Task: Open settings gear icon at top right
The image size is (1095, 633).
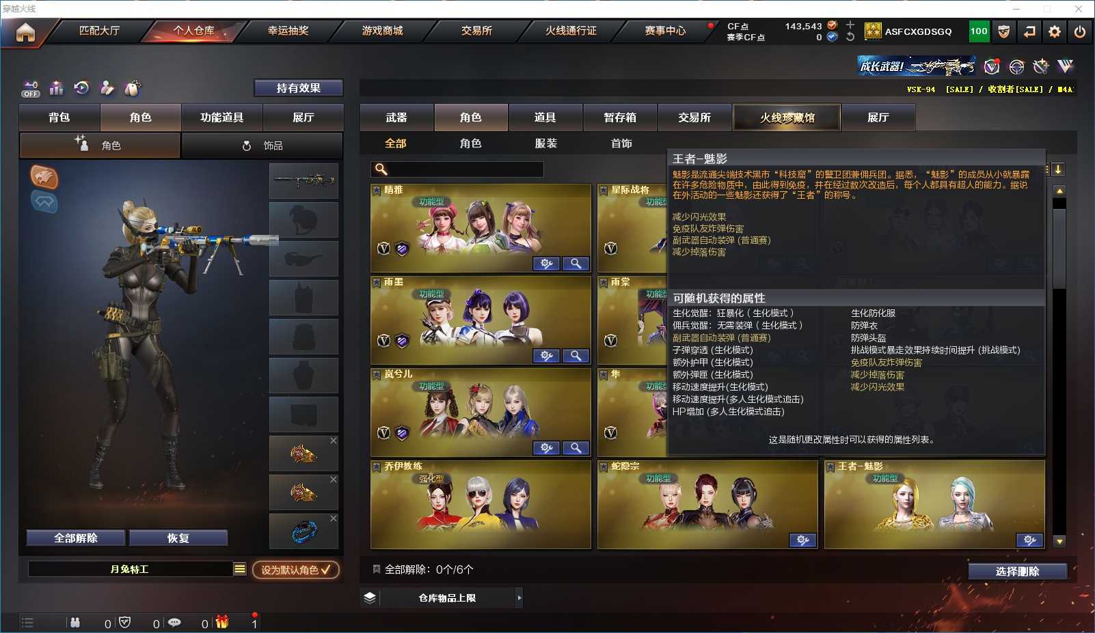Action: [1055, 31]
